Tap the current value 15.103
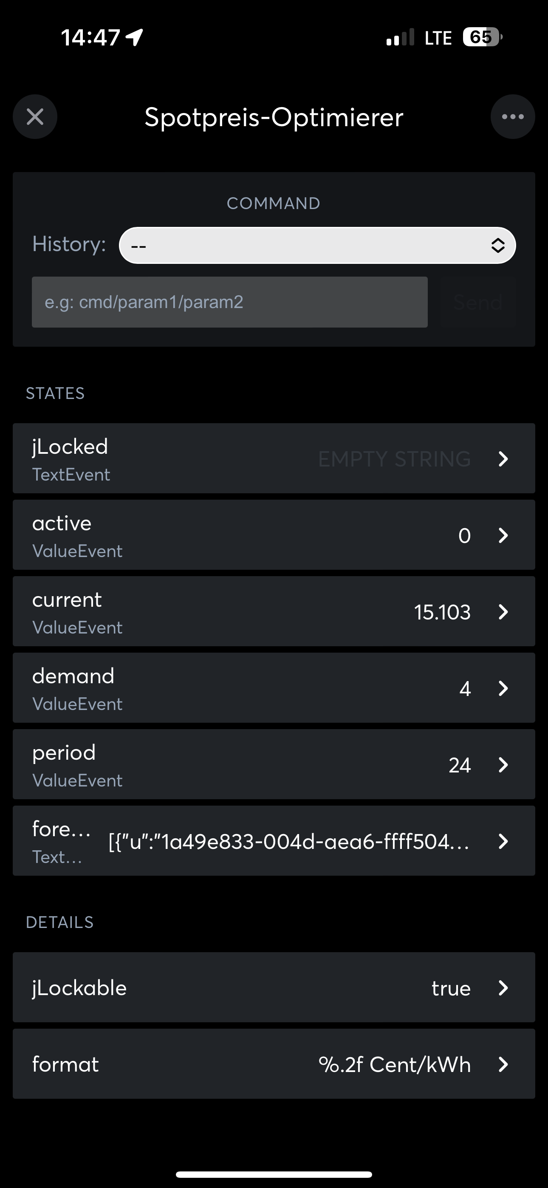The height and width of the screenshot is (1188, 548). pos(442,612)
